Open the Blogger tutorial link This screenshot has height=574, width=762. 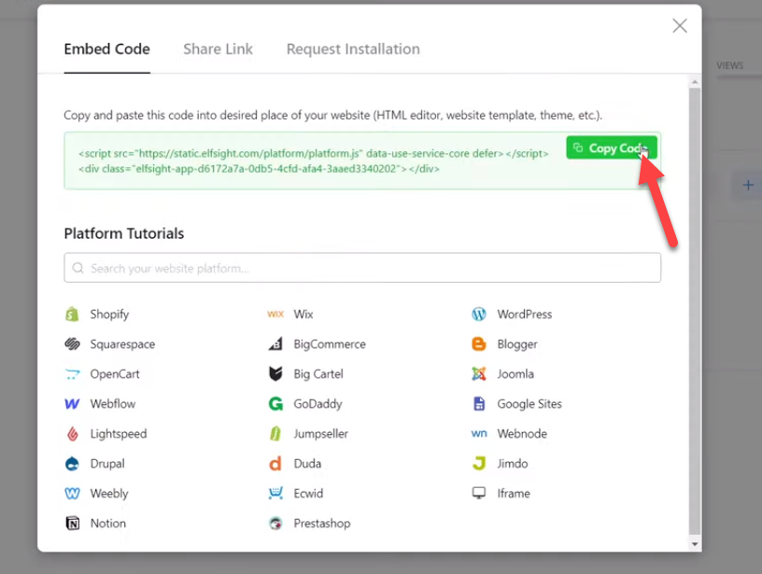517,344
